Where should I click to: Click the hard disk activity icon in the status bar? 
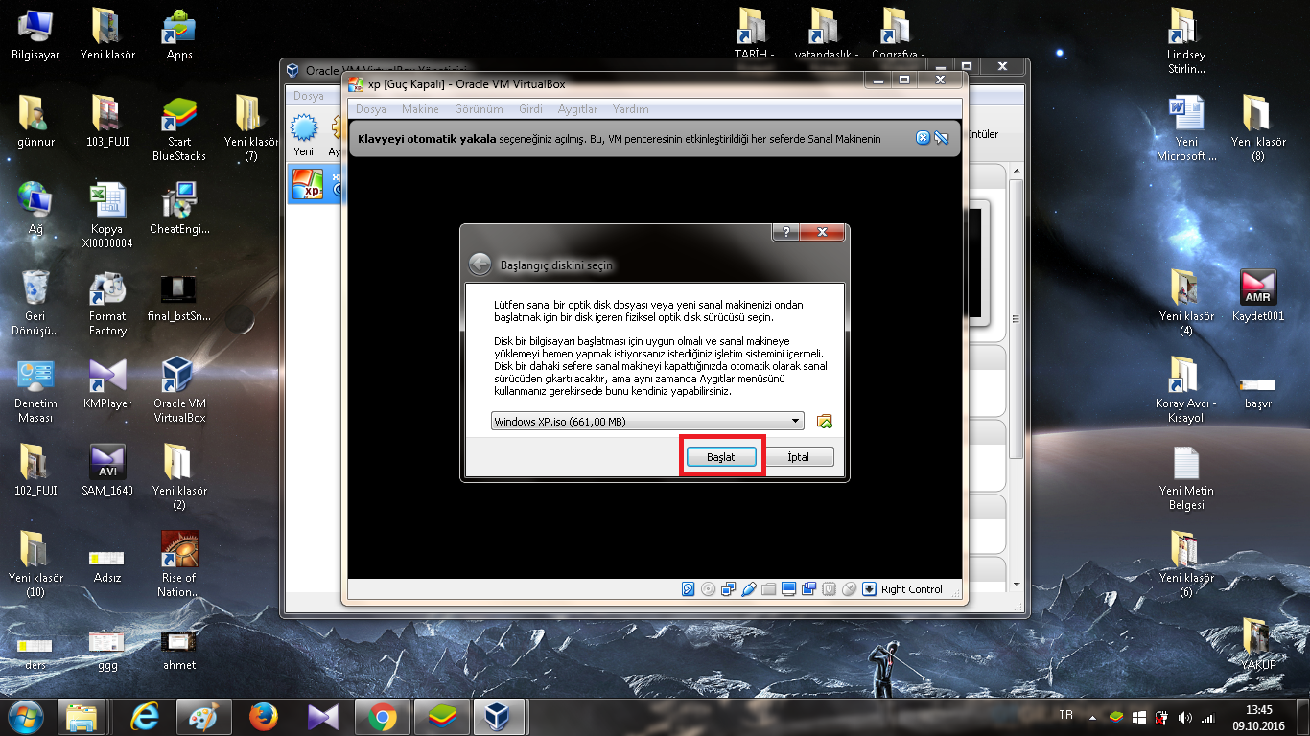pyautogui.click(x=688, y=589)
